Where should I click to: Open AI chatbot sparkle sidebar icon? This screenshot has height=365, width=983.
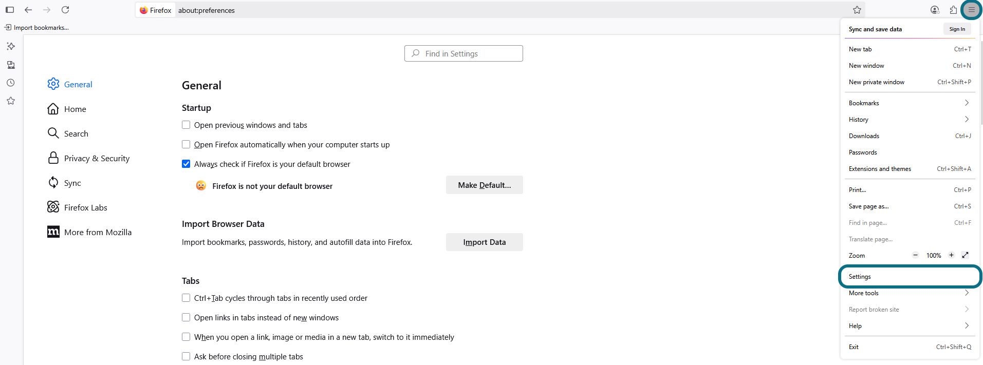click(11, 46)
